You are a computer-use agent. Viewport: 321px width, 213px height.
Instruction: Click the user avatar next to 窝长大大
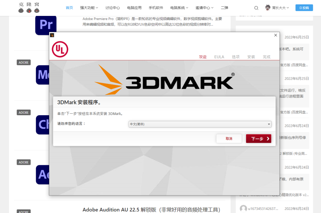pos(268,8)
